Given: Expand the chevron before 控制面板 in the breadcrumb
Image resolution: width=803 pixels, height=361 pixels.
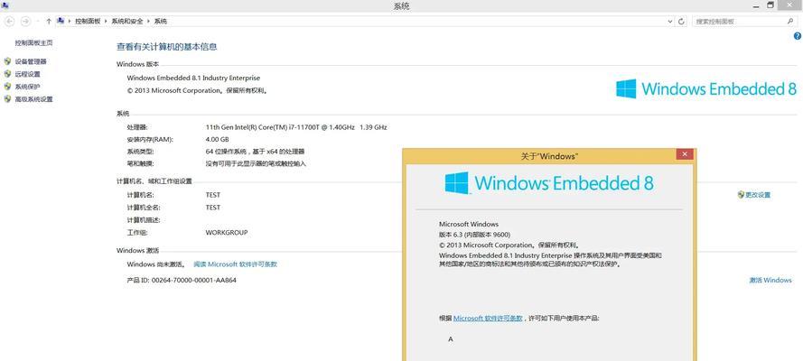Looking at the screenshot, I should pos(70,22).
